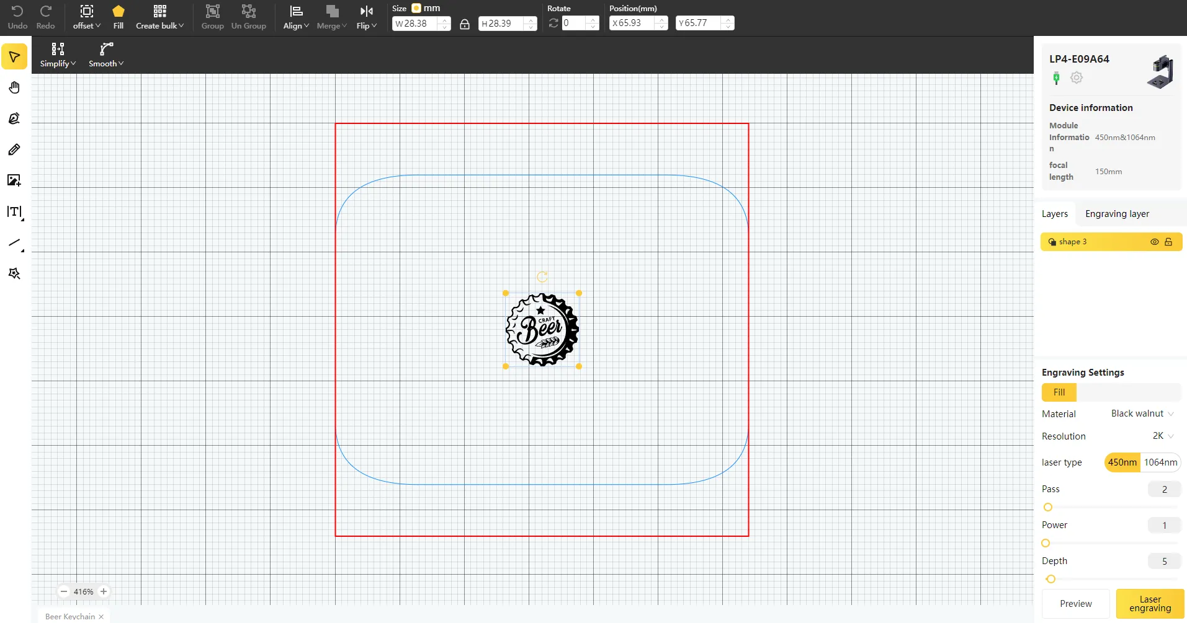Click the Fill pentagon icon
This screenshot has width=1187, height=623.
pos(119,11)
